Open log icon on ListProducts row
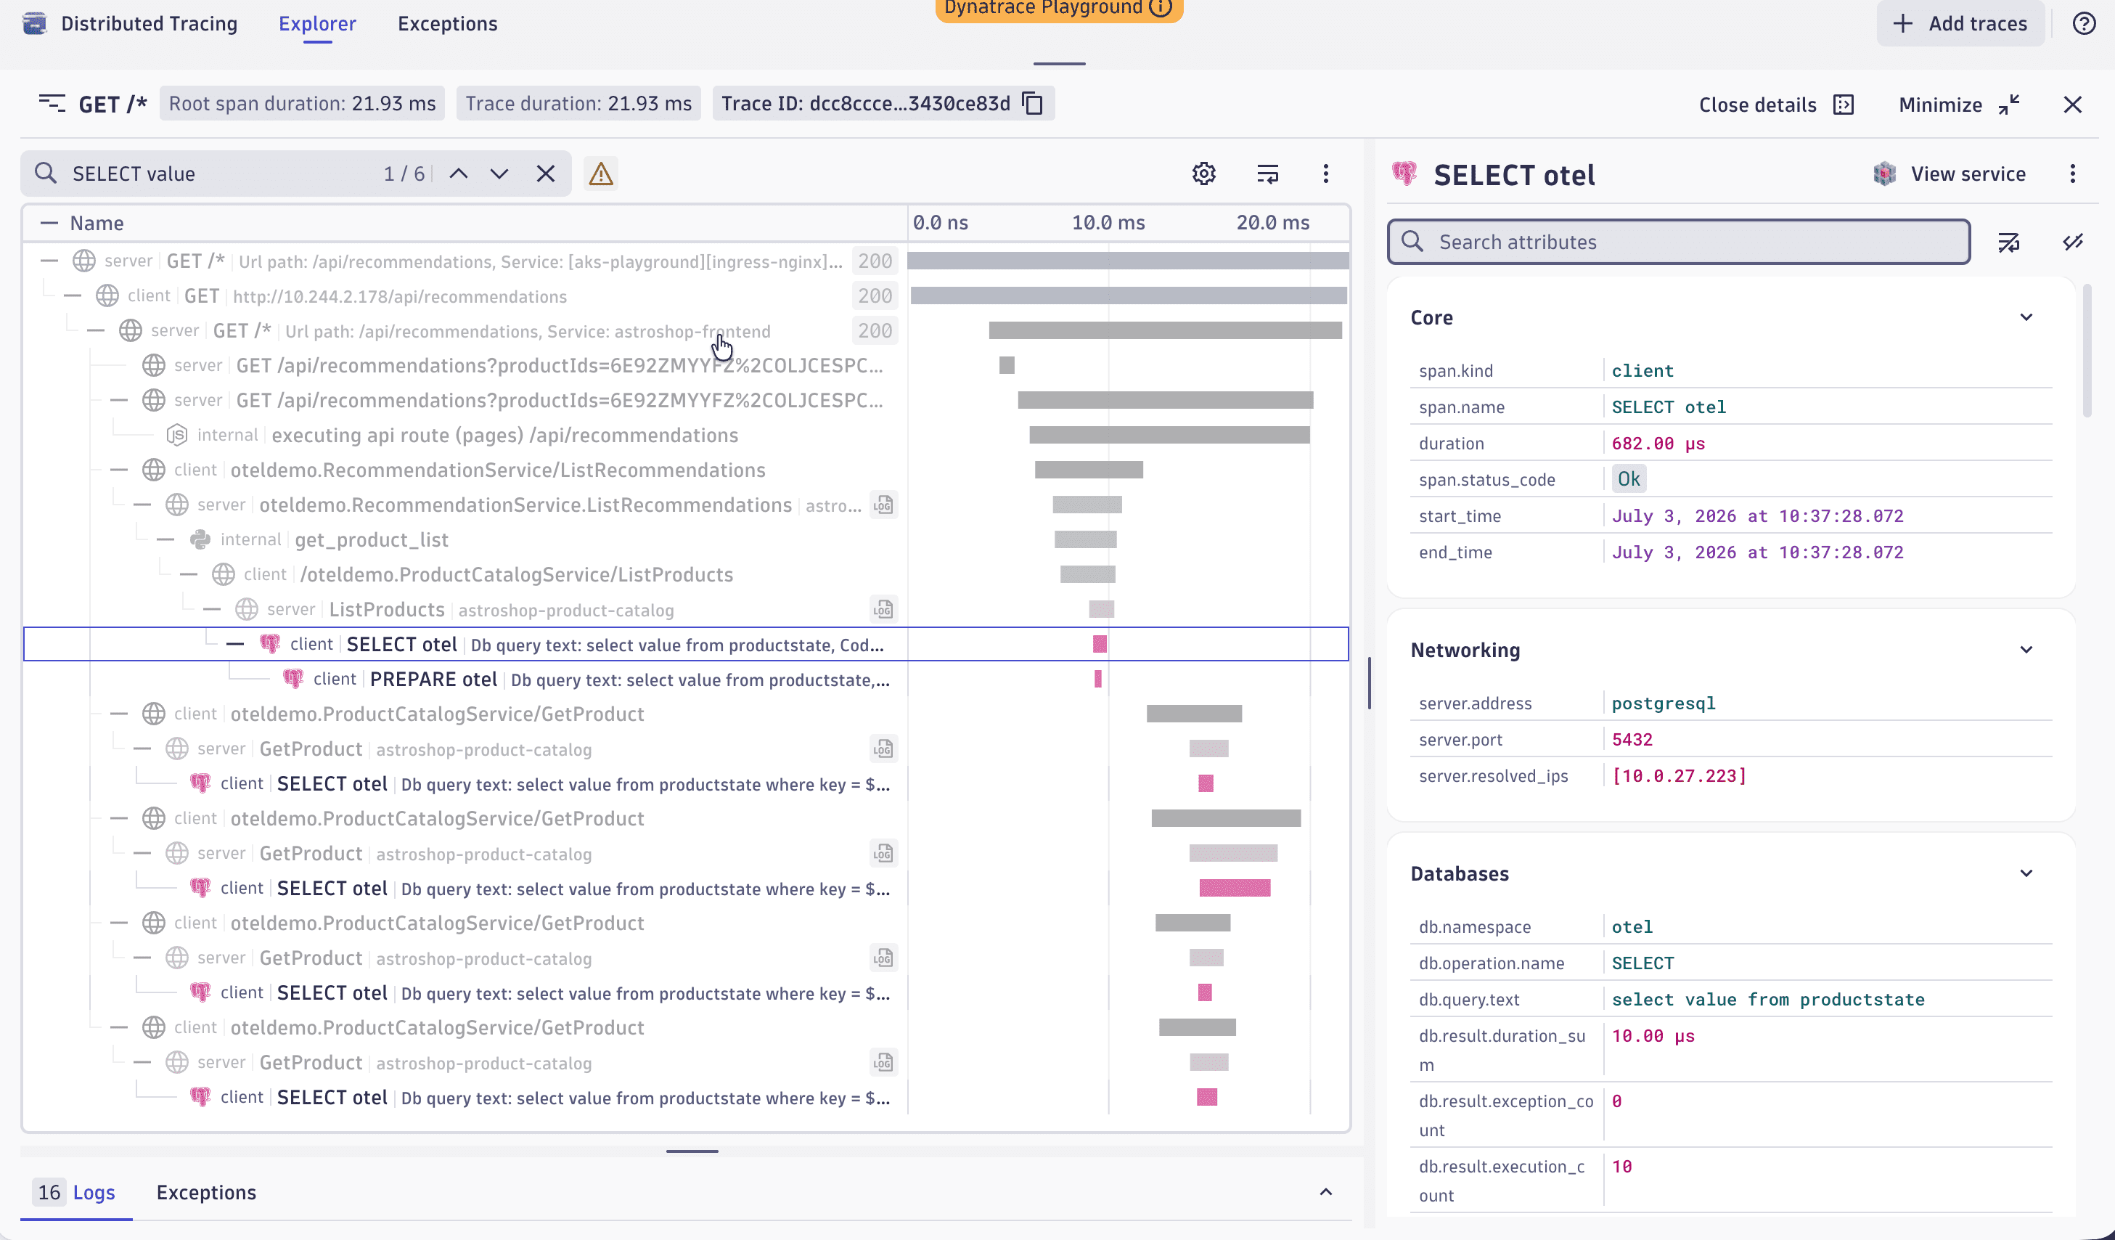Viewport: 2115px width, 1240px height. pos(883,610)
